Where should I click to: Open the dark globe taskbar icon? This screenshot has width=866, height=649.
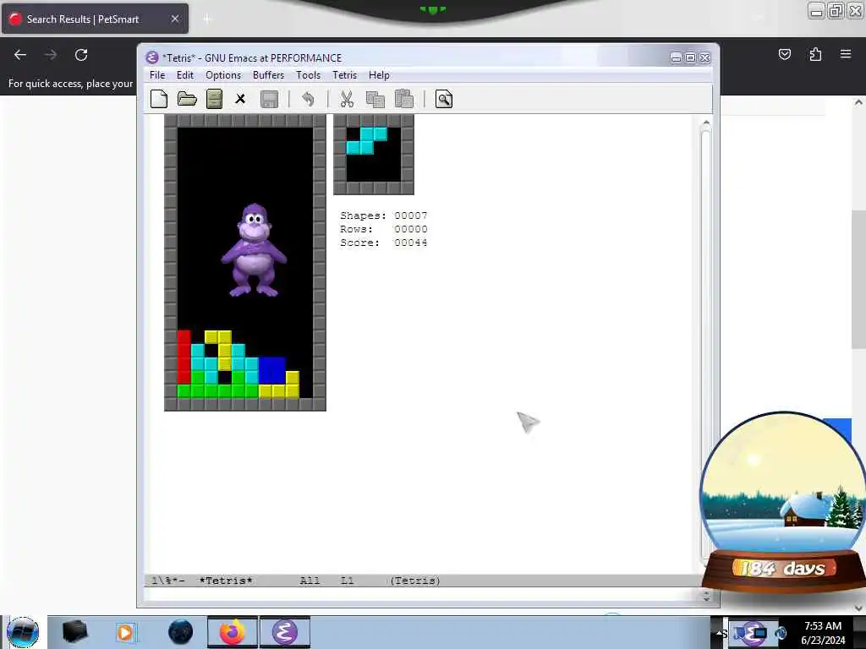click(181, 632)
